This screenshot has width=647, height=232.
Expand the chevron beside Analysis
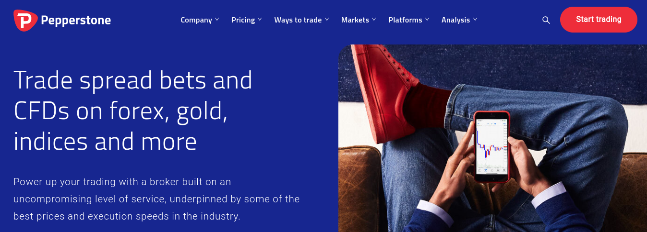click(x=475, y=20)
